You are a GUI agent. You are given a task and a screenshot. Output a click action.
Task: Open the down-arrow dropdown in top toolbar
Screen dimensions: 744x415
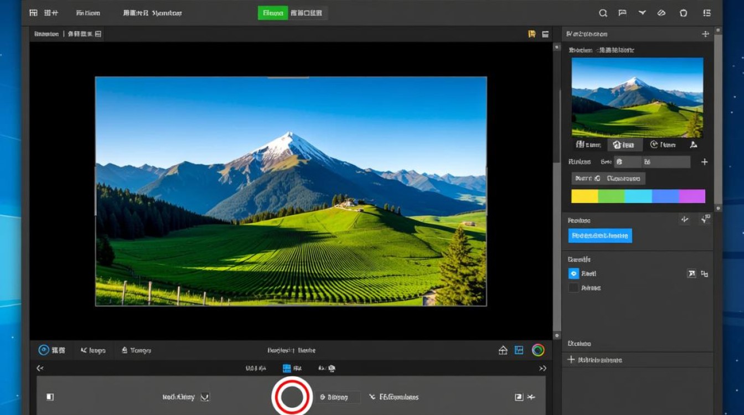(642, 13)
